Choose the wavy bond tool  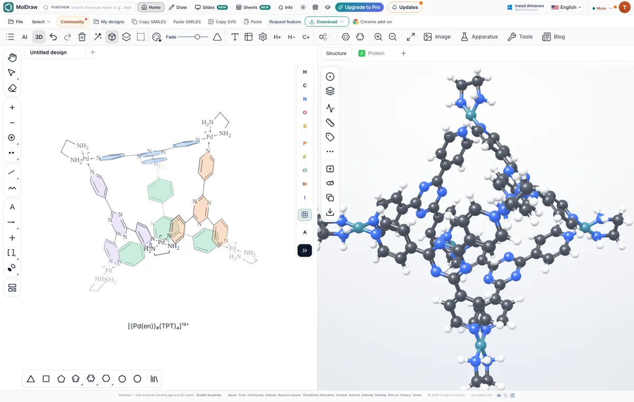(12, 188)
